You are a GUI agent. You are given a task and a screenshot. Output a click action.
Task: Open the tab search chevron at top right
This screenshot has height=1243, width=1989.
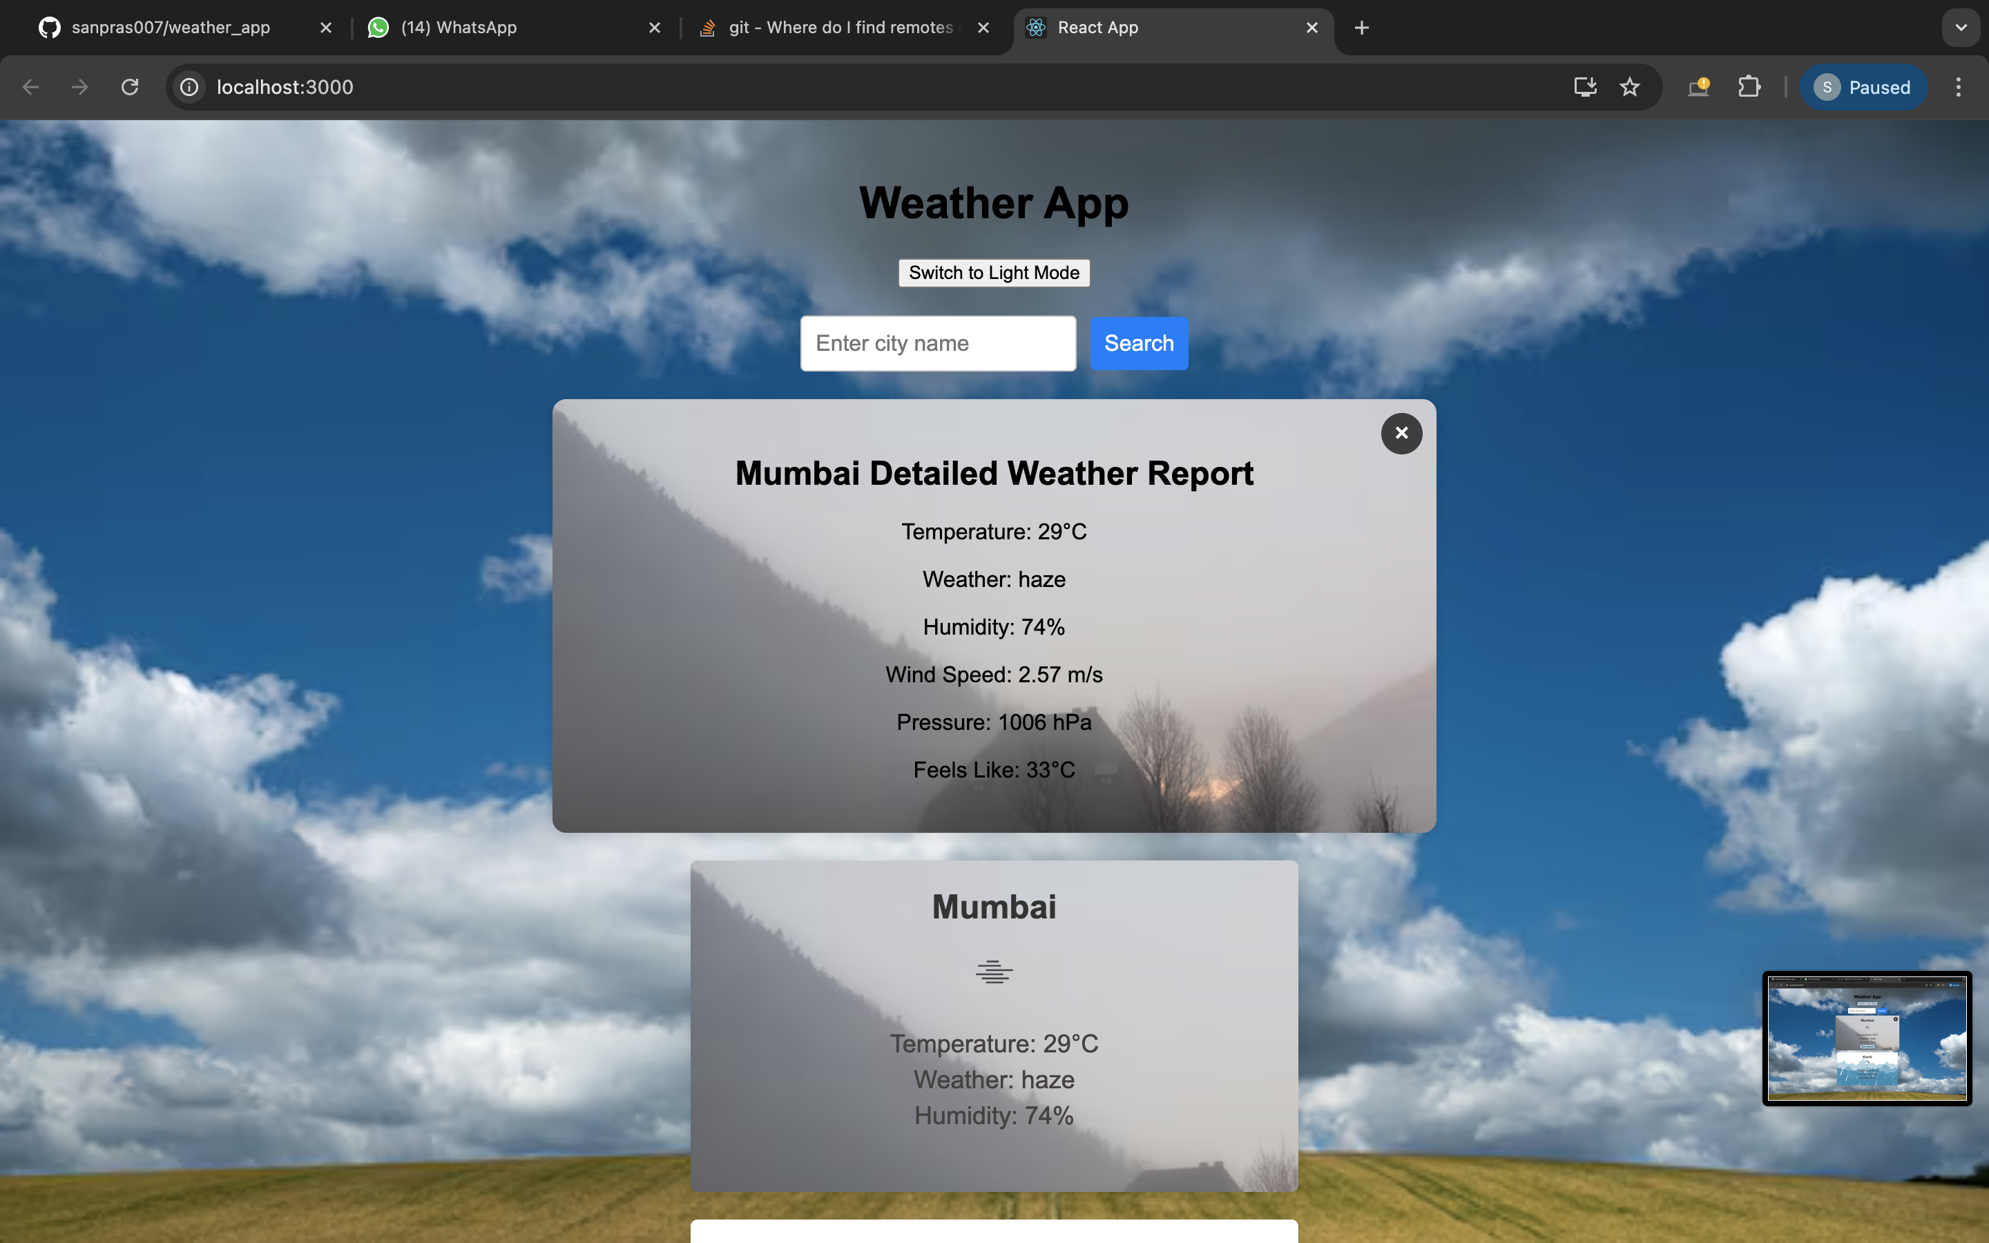click(1961, 27)
